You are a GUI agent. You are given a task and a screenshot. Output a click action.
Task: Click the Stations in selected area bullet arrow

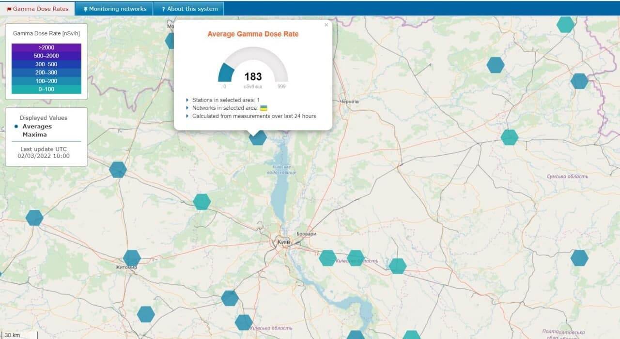187,100
